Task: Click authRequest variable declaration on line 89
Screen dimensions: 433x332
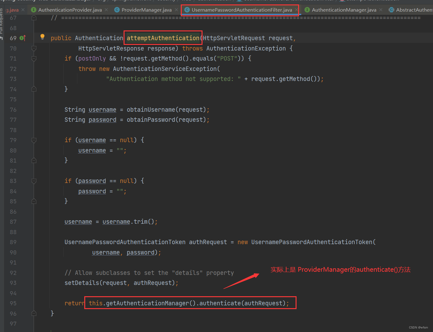Action: pos(208,242)
